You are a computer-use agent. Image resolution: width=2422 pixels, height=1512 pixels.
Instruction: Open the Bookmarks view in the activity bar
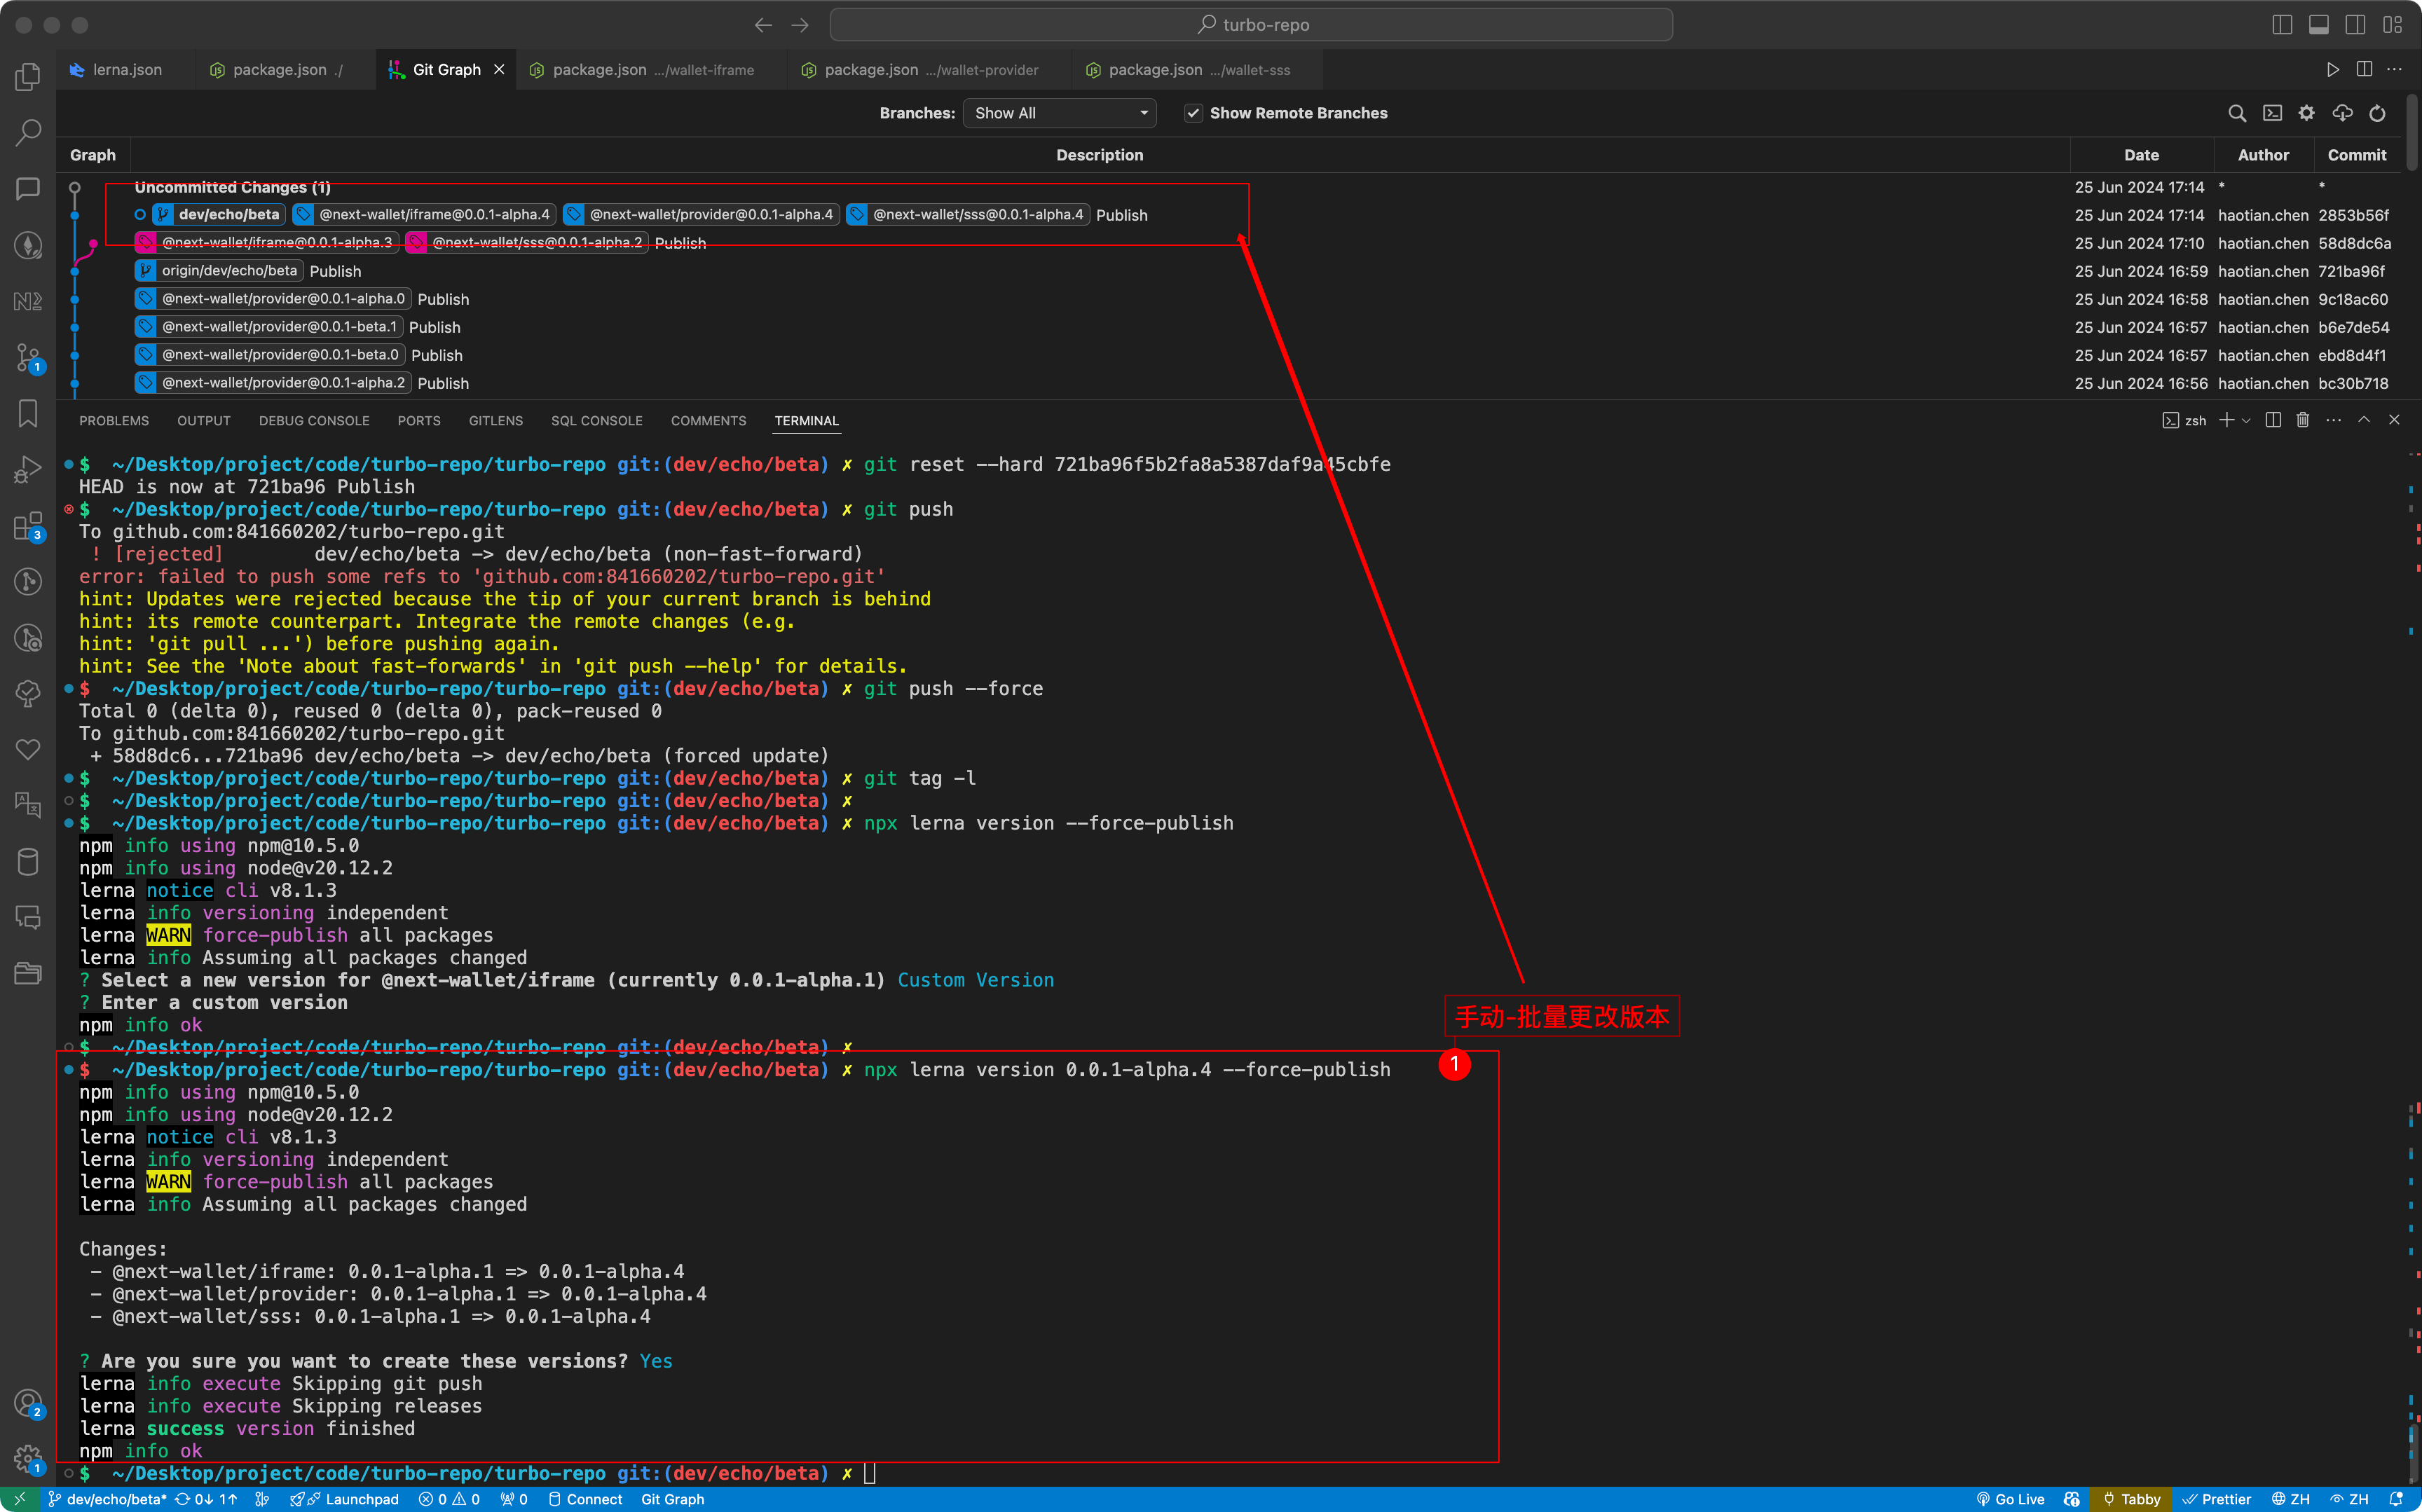pyautogui.click(x=28, y=413)
